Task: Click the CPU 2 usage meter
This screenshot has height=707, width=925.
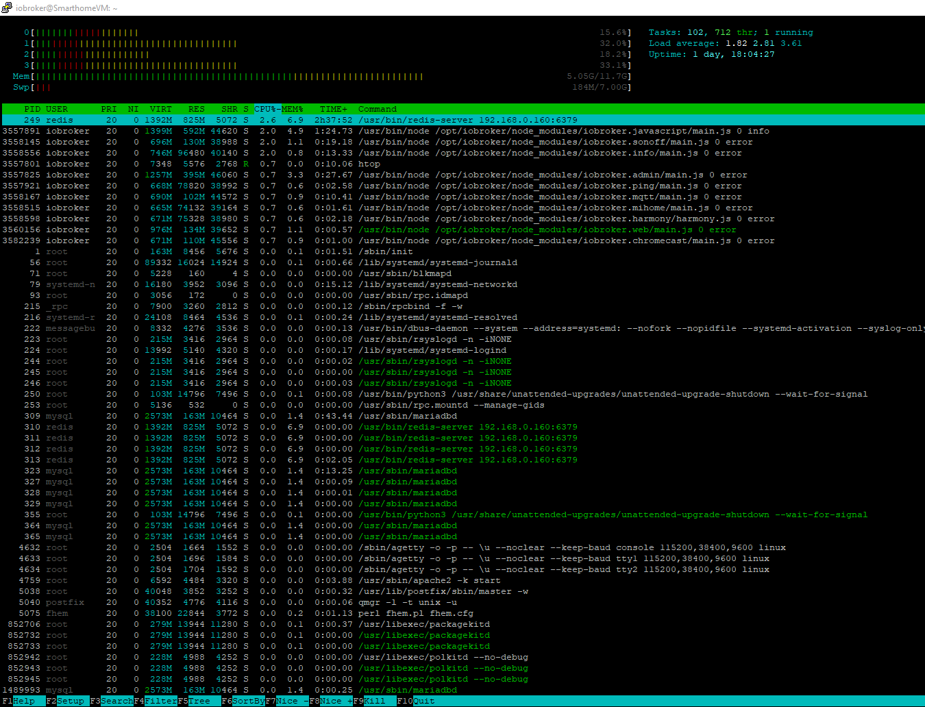Action: (x=328, y=54)
